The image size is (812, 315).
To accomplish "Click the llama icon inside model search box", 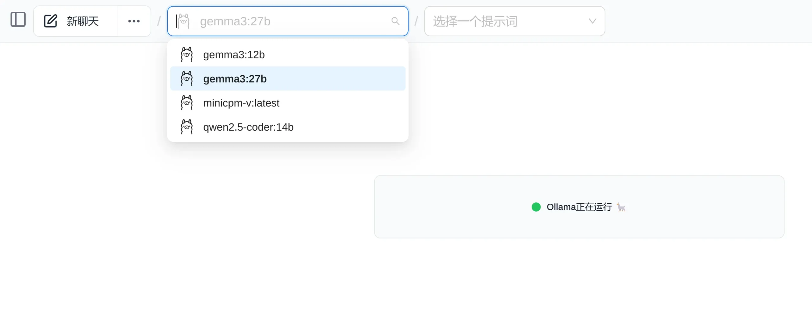I will click(184, 21).
